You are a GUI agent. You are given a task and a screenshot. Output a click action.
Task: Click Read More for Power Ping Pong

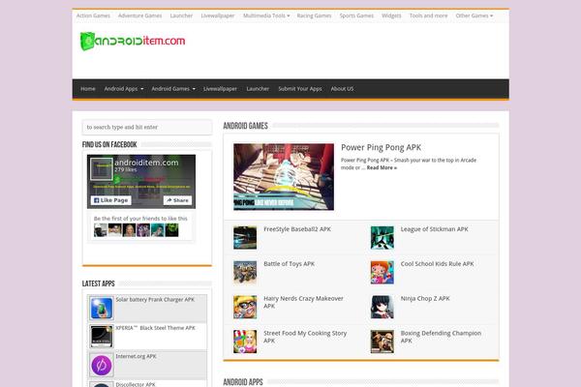(x=382, y=167)
